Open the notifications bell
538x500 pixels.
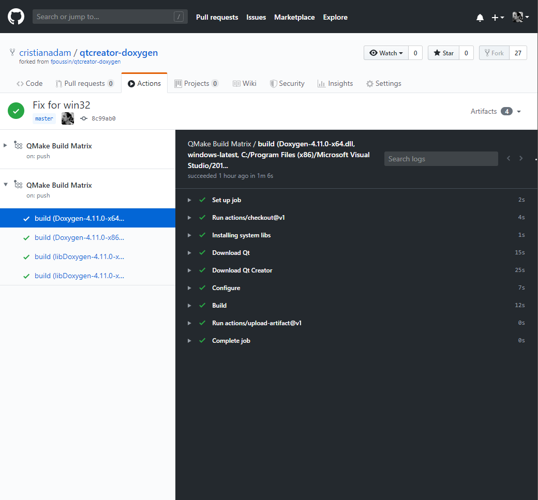480,17
